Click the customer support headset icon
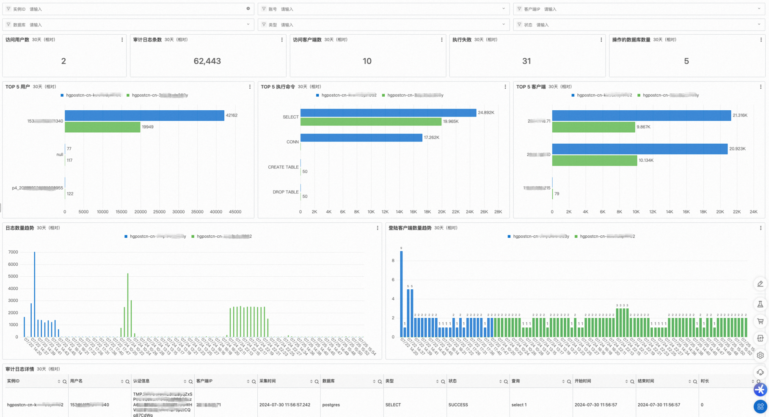This screenshot has width=769, height=417. (760, 372)
